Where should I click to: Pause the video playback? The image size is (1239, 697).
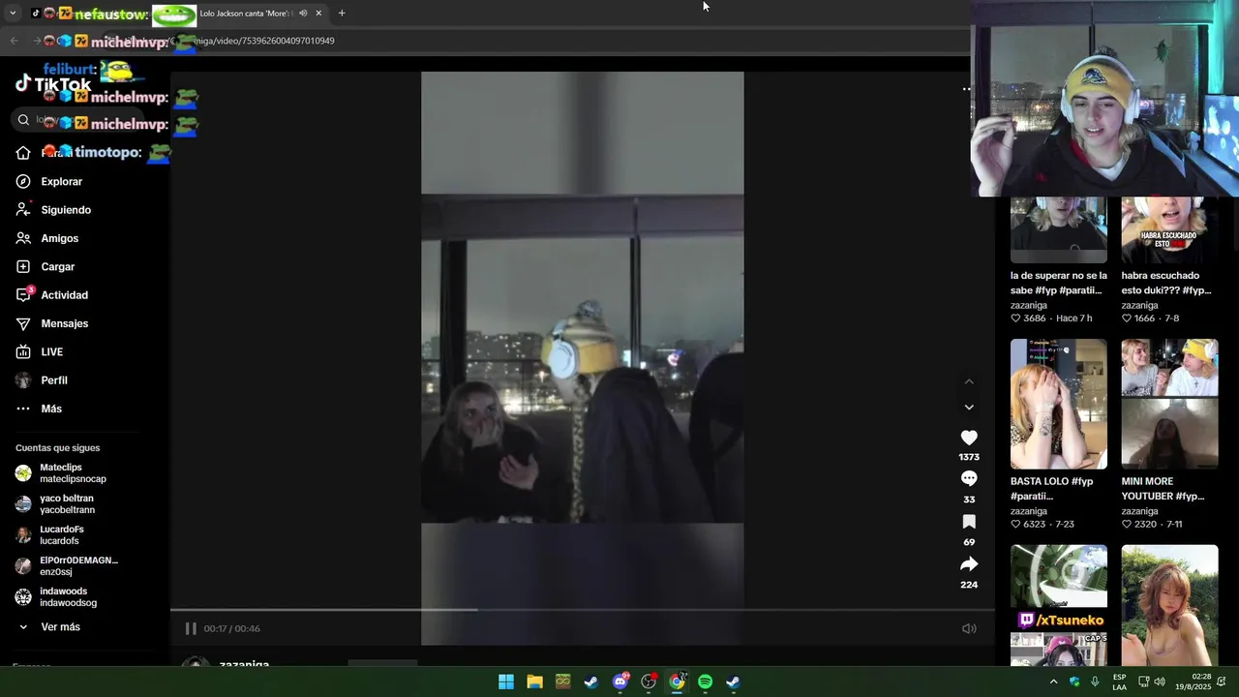191,628
